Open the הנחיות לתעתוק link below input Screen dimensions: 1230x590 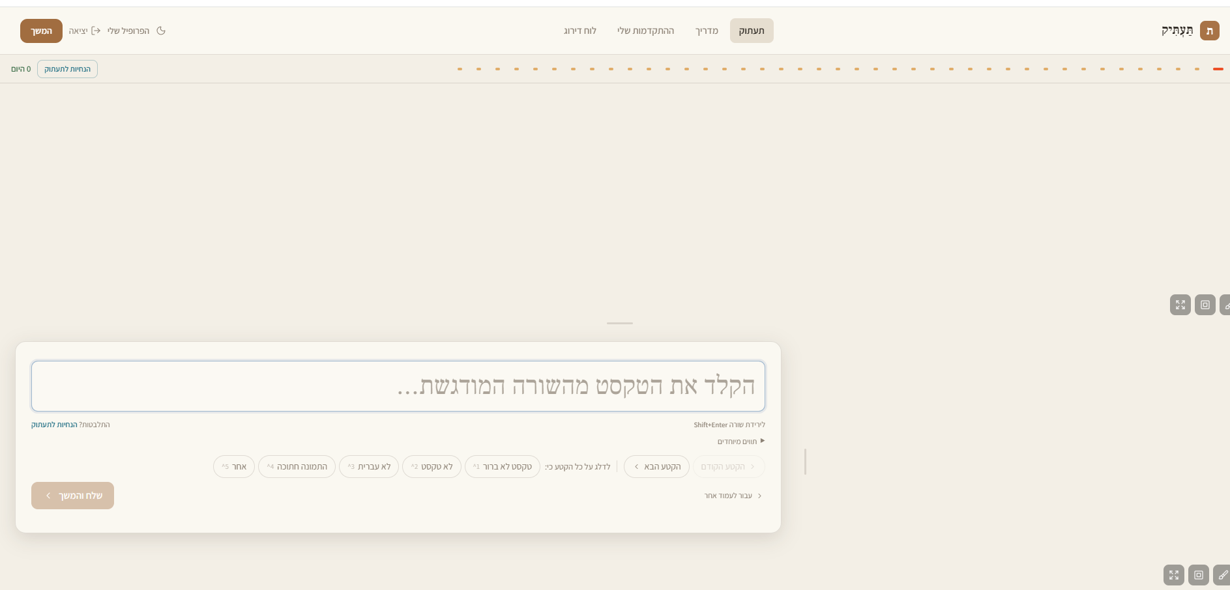point(54,425)
